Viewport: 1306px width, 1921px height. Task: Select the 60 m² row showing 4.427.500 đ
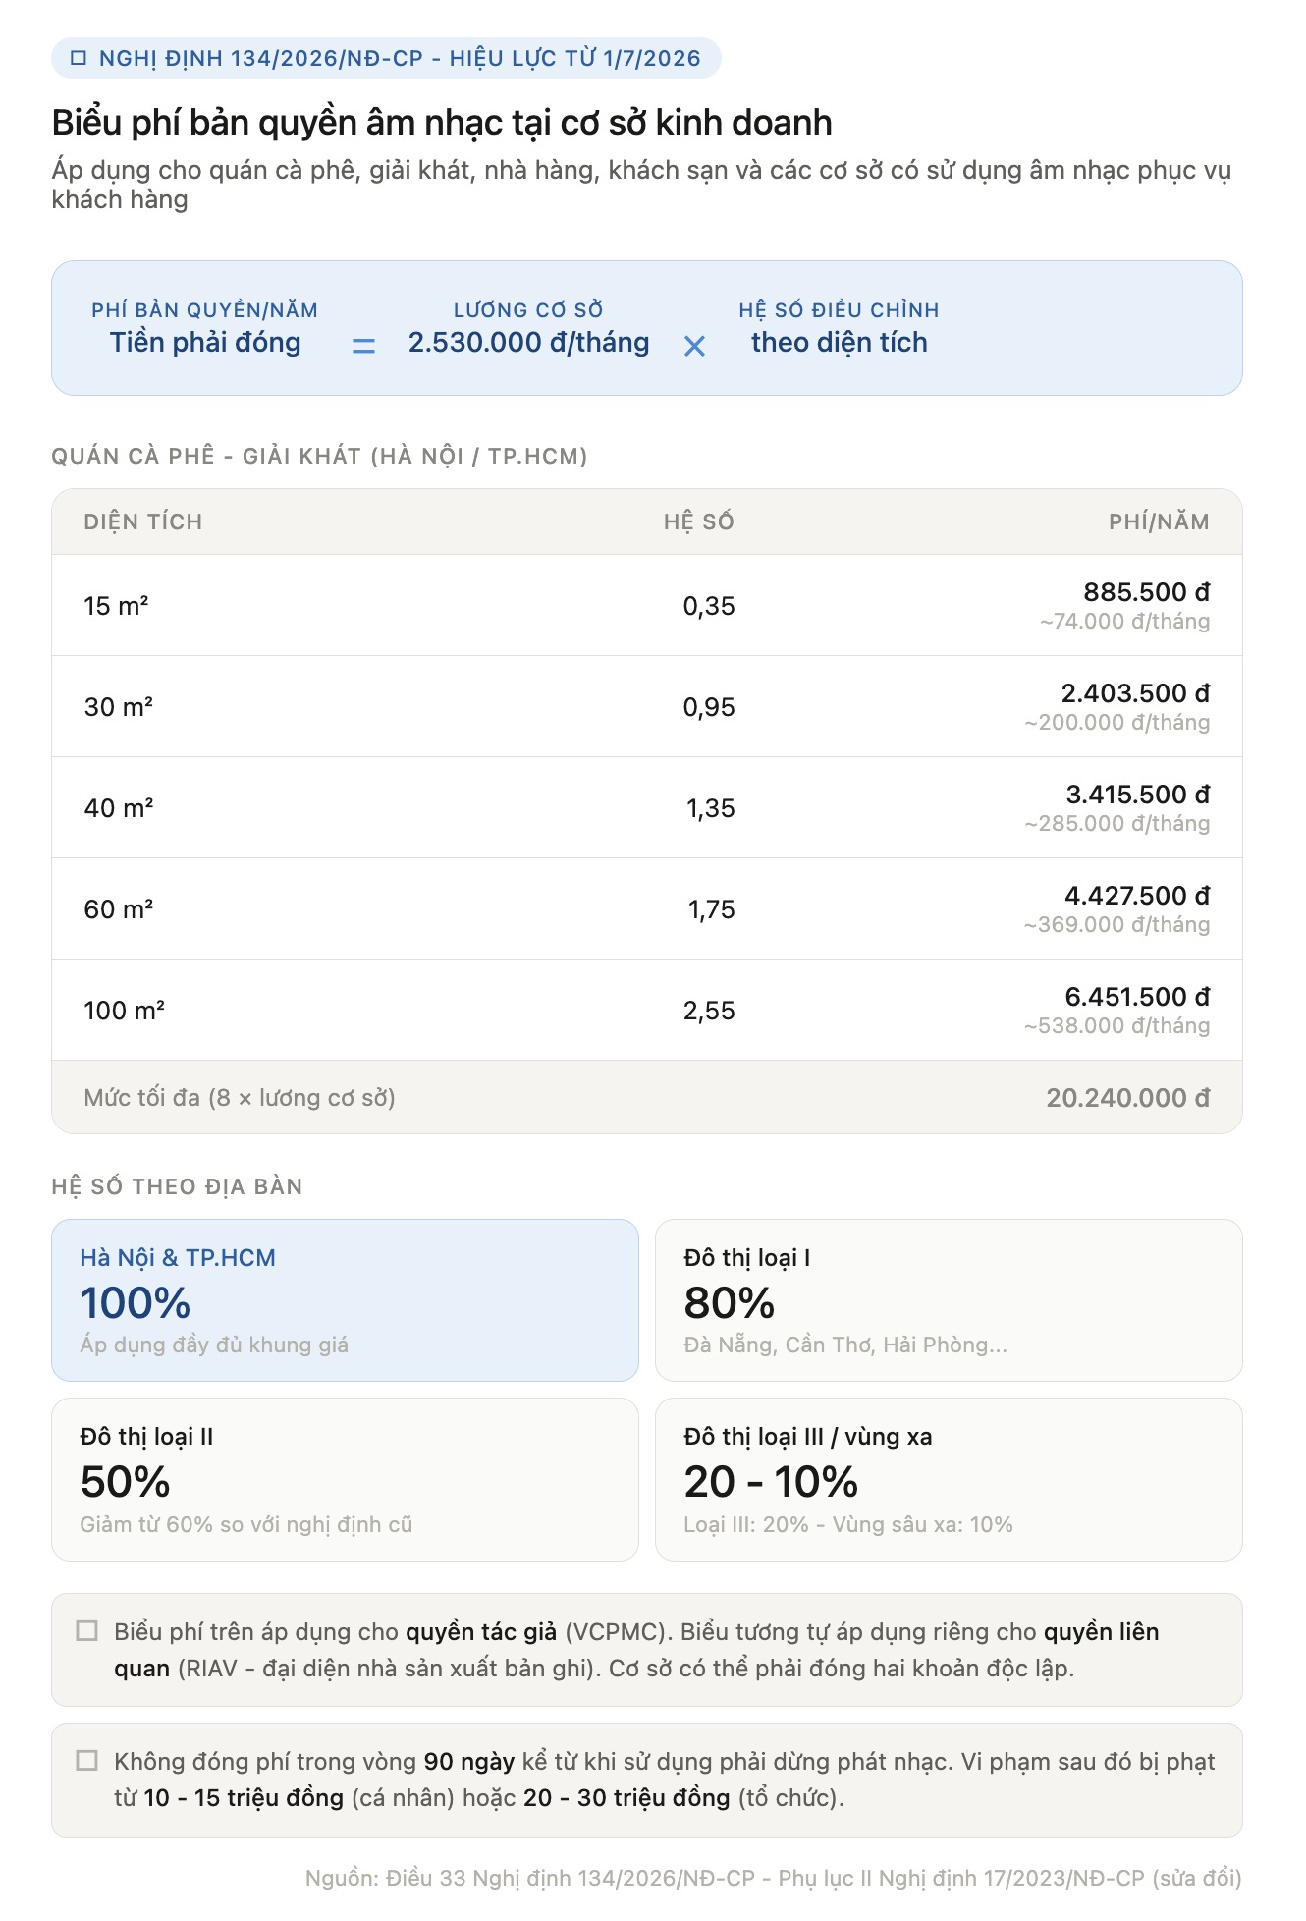click(x=647, y=908)
